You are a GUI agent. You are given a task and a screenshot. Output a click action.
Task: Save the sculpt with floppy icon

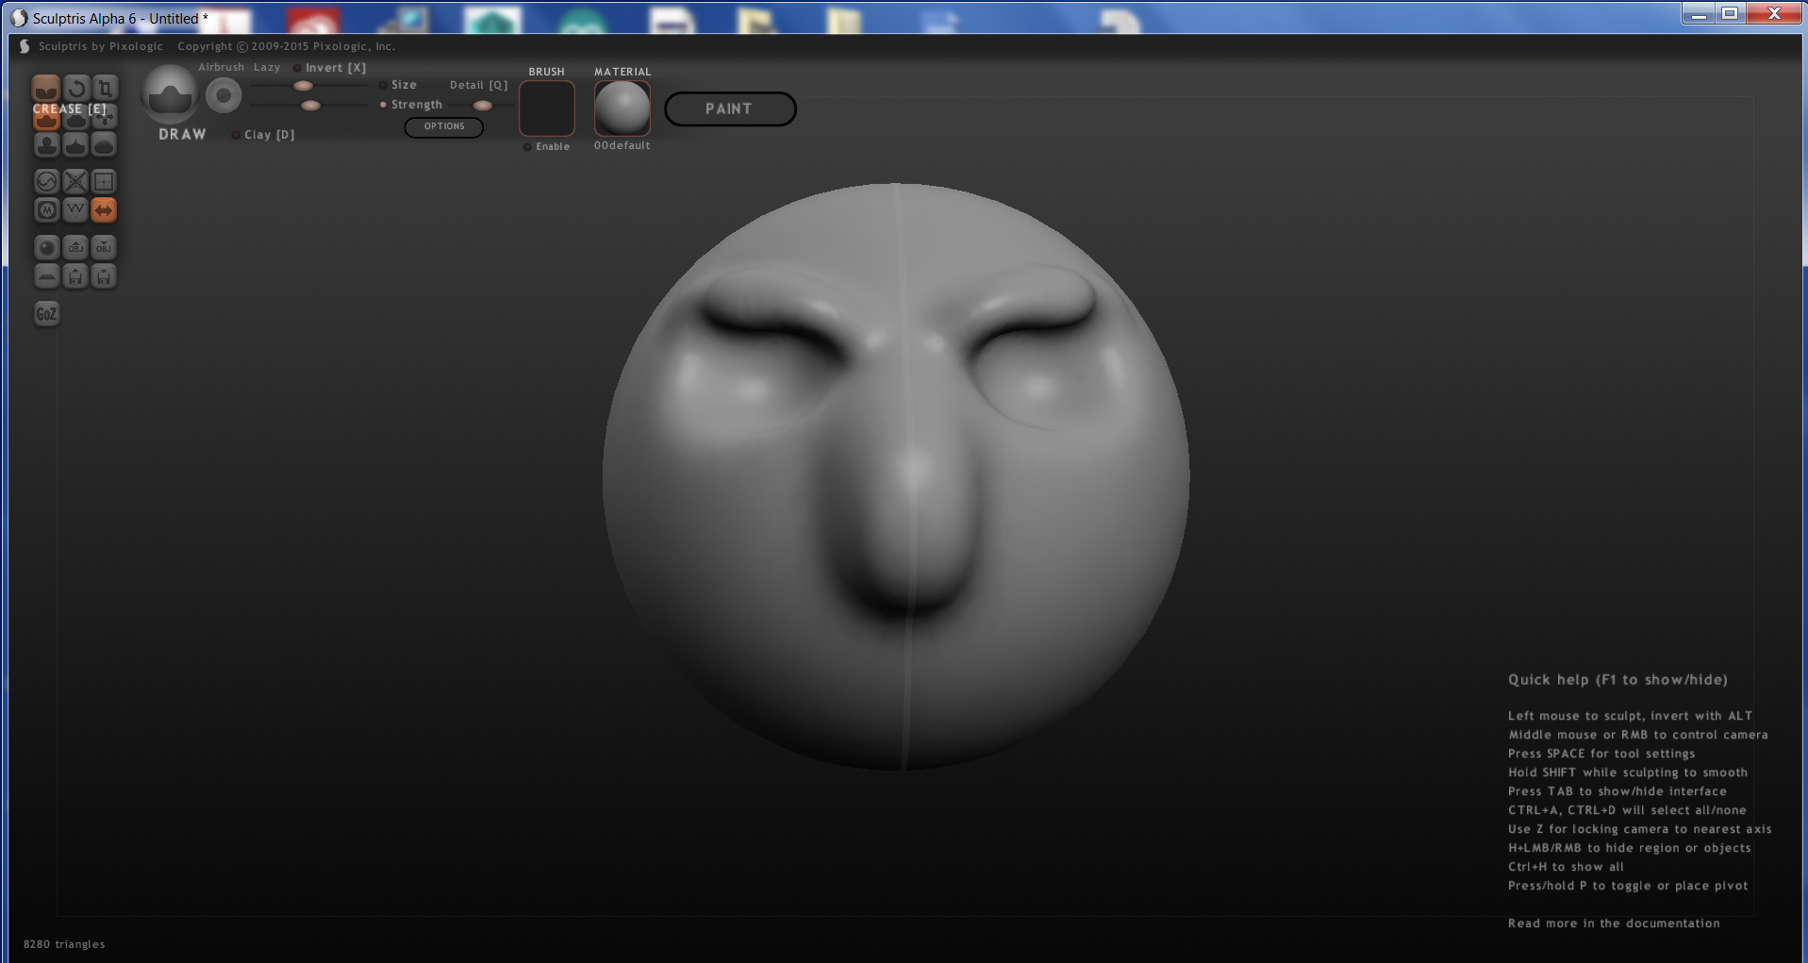[105, 275]
